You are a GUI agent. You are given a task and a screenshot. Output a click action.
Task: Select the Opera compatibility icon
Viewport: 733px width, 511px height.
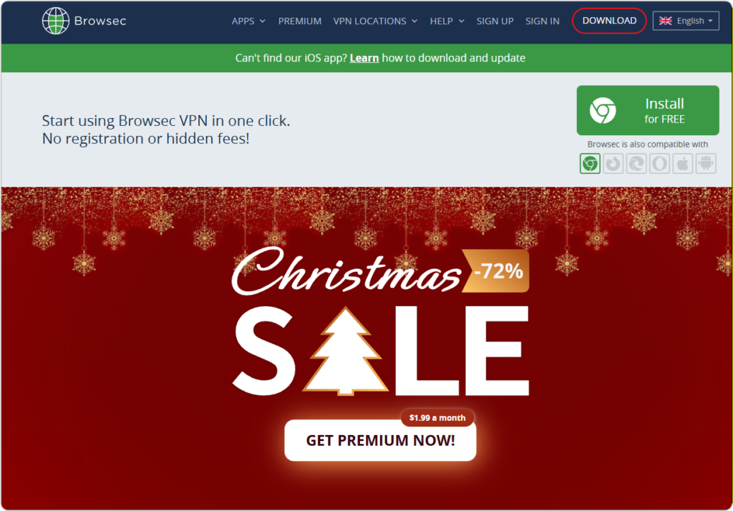pyautogui.click(x=659, y=164)
